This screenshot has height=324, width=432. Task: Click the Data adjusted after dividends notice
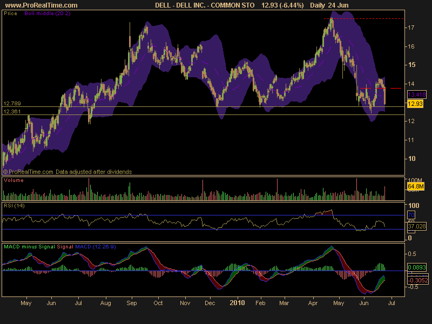[x=93, y=172]
